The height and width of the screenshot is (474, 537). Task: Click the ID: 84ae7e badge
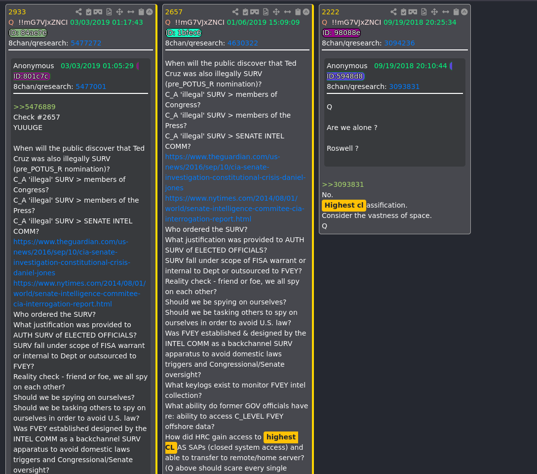click(x=28, y=33)
